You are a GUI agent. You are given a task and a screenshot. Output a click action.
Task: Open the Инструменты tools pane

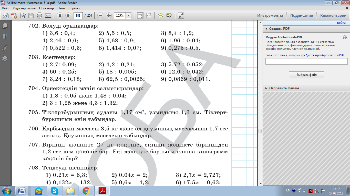click(270, 16)
